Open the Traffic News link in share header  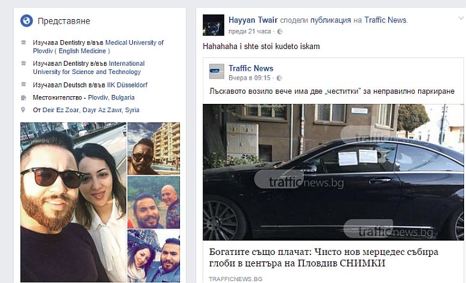386,20
